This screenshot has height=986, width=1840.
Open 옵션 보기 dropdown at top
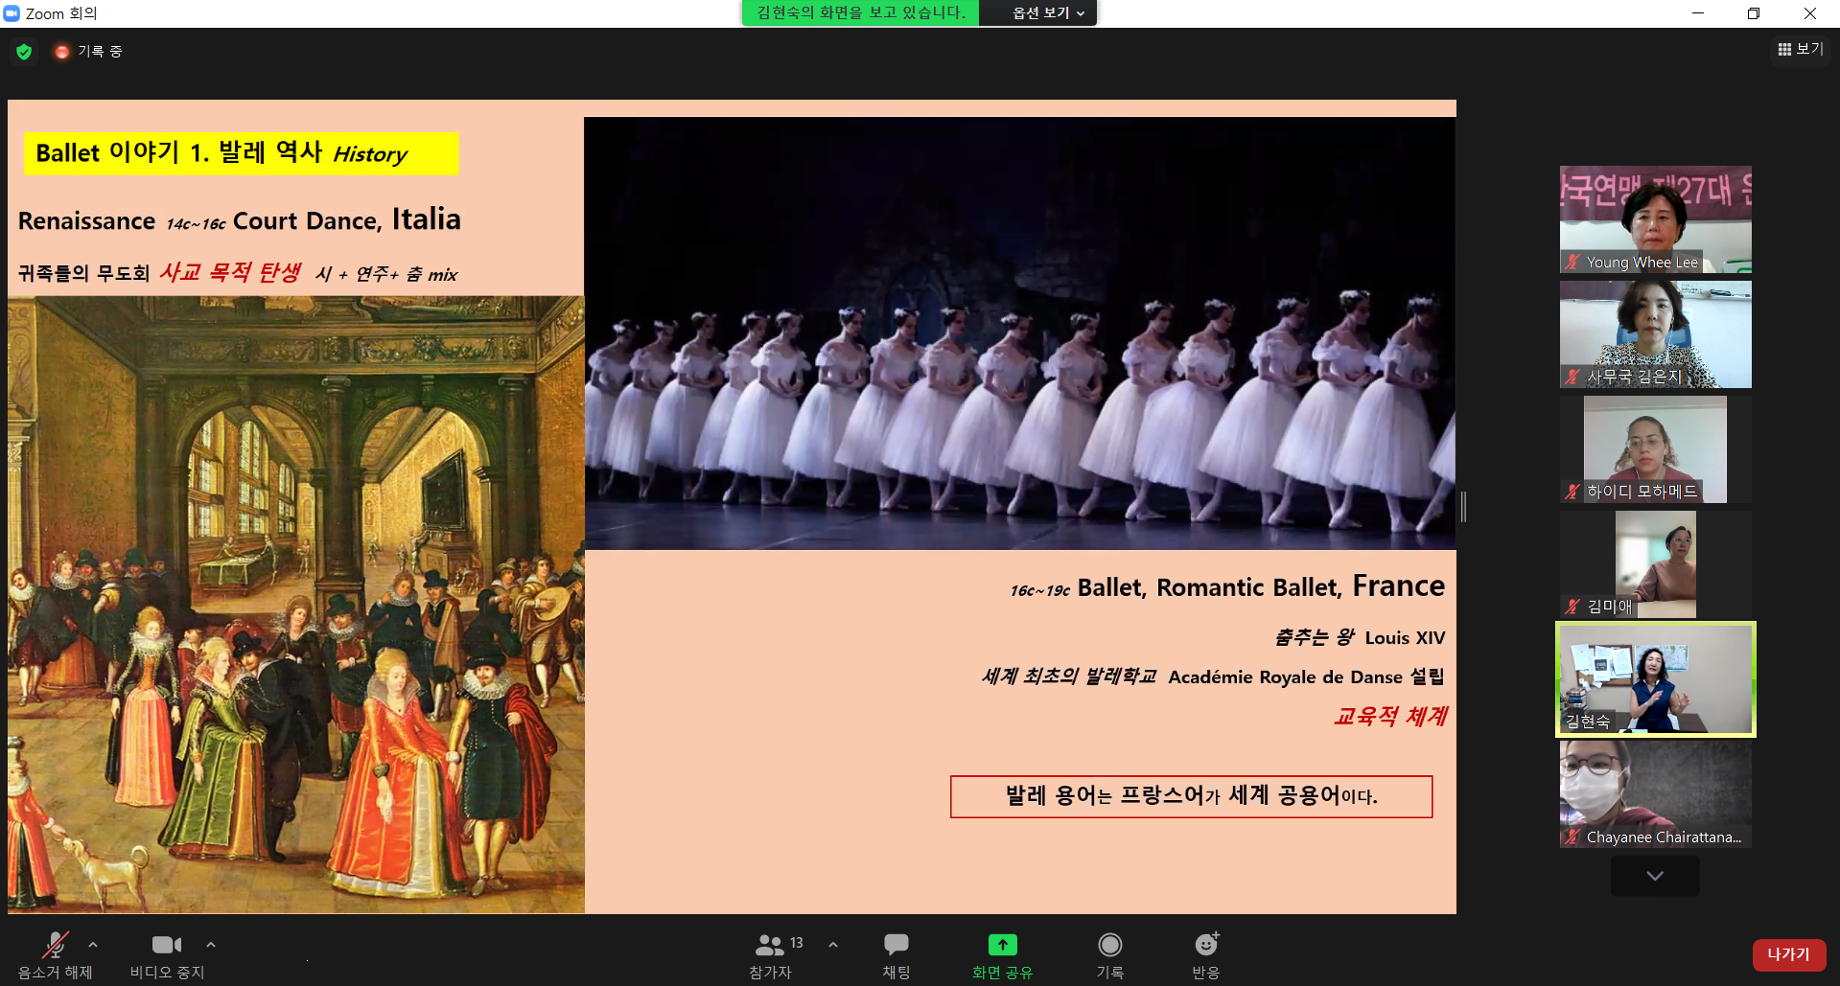1048,12
